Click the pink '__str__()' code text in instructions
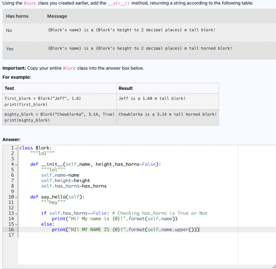Screen dimensions: 276x269 coord(119,3)
